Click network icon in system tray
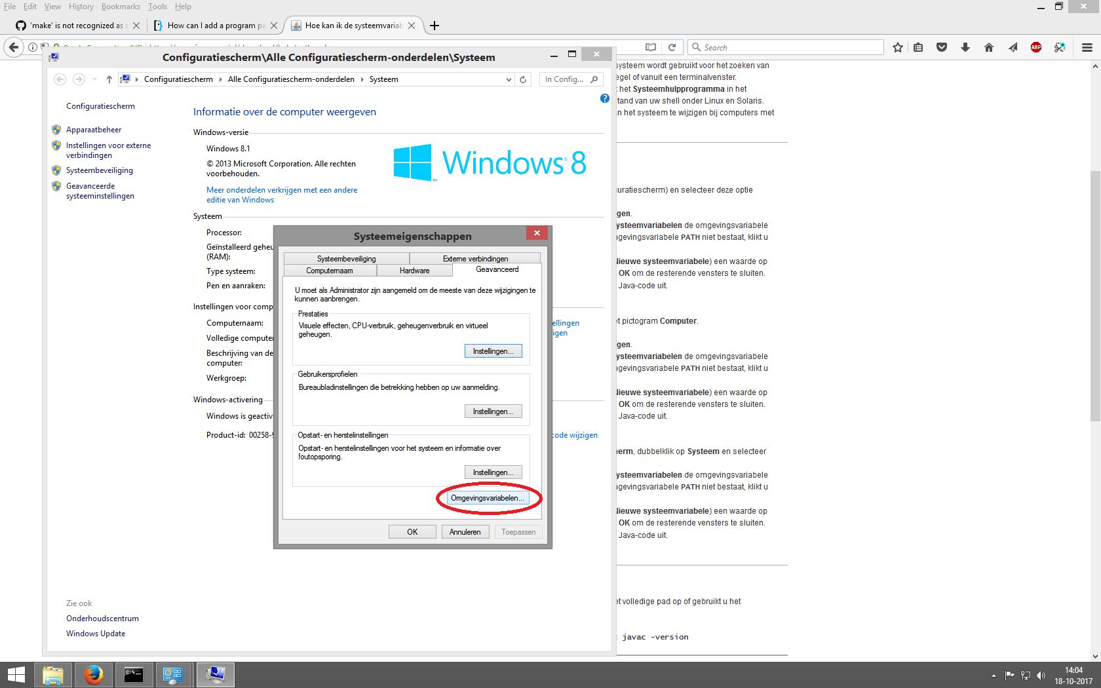Screen dimensions: 1101x688 [x=1025, y=675]
